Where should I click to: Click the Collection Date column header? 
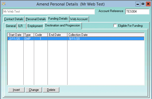[106, 35]
